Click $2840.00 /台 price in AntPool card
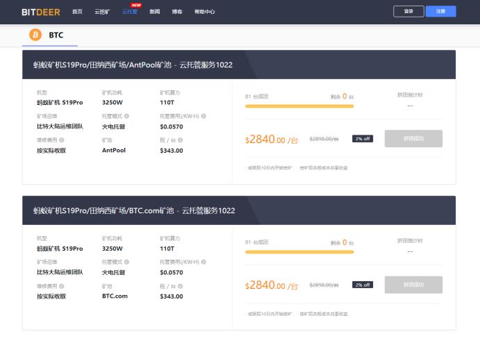 click(x=271, y=140)
